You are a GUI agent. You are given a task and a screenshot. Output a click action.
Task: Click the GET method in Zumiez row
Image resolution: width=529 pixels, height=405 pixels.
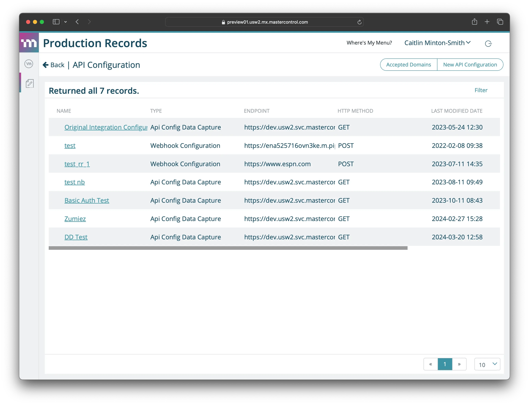(x=344, y=218)
